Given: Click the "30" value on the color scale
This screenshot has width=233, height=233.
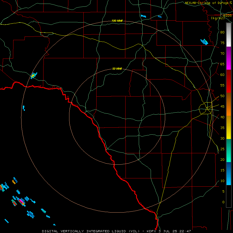Looking at the screenshot, I should tap(222, 139).
